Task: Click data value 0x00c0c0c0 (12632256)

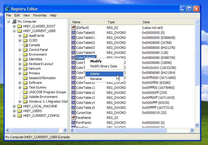Action: click(159, 68)
